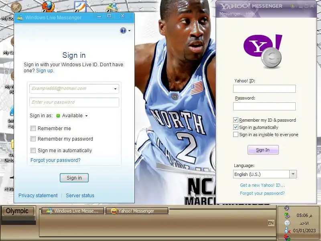The height and width of the screenshot is (241, 321).
Task: Open the Firefox desktop shortcut
Action: tap(48, 6)
